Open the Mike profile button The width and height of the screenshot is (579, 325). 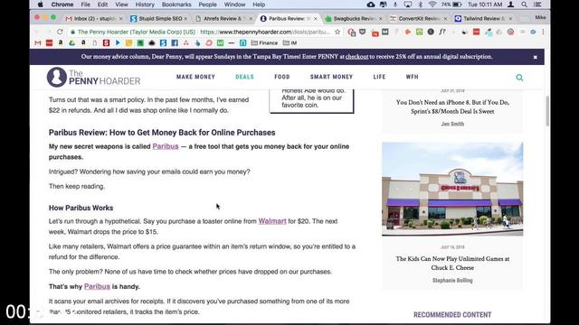point(540,18)
